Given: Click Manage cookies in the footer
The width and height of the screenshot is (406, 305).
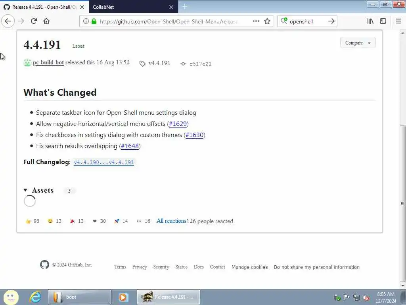Looking at the screenshot, I should pos(250,267).
